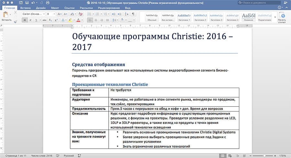Screen dimensions: 291x158
Task: Apply the Заголовок 1 style
Action: pyautogui.click(x=184, y=17)
